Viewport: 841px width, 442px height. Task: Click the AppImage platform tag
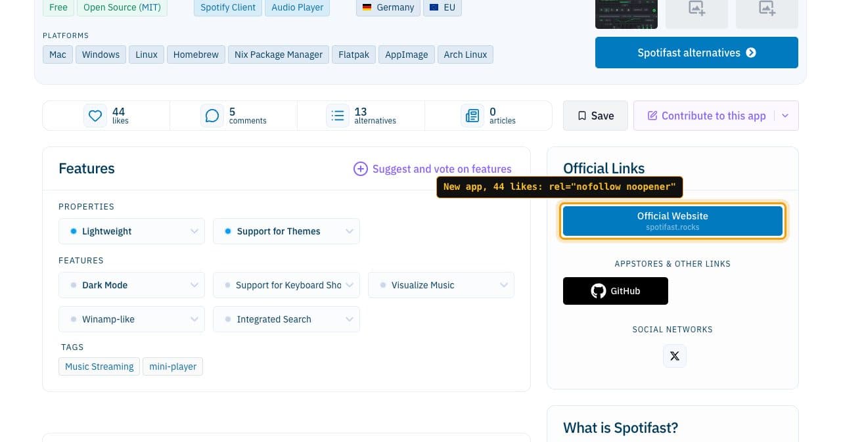point(406,55)
